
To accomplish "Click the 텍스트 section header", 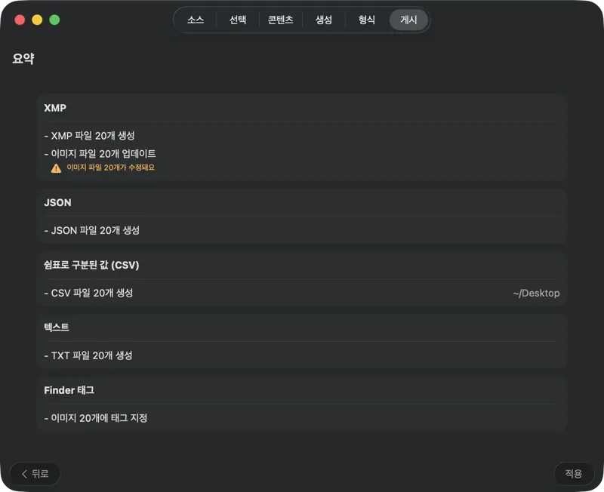I will [x=57, y=327].
